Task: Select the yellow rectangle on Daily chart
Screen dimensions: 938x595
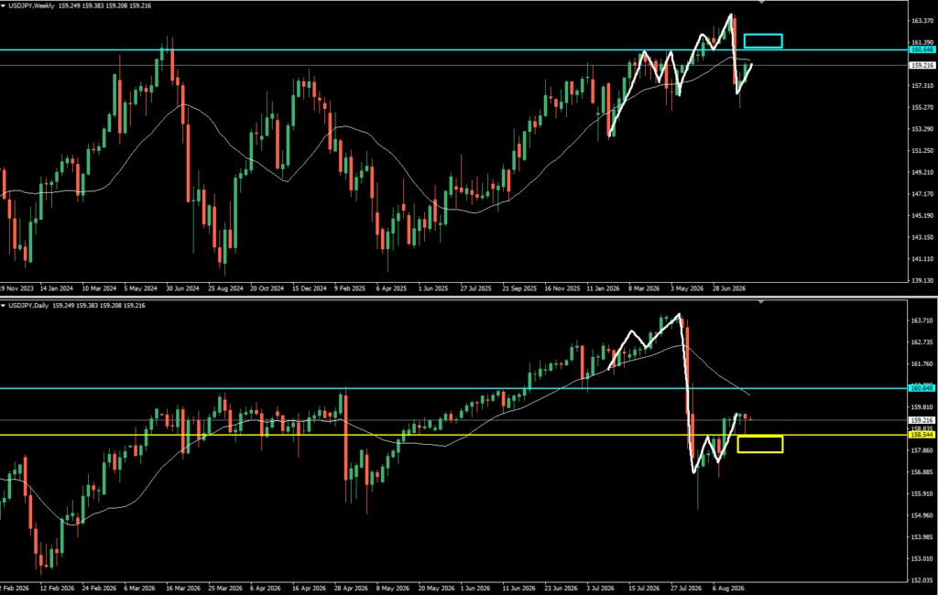Action: click(759, 444)
